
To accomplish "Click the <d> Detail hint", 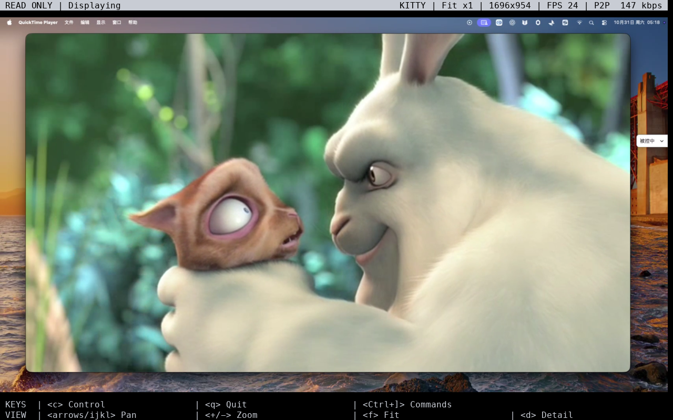I will tap(547, 415).
